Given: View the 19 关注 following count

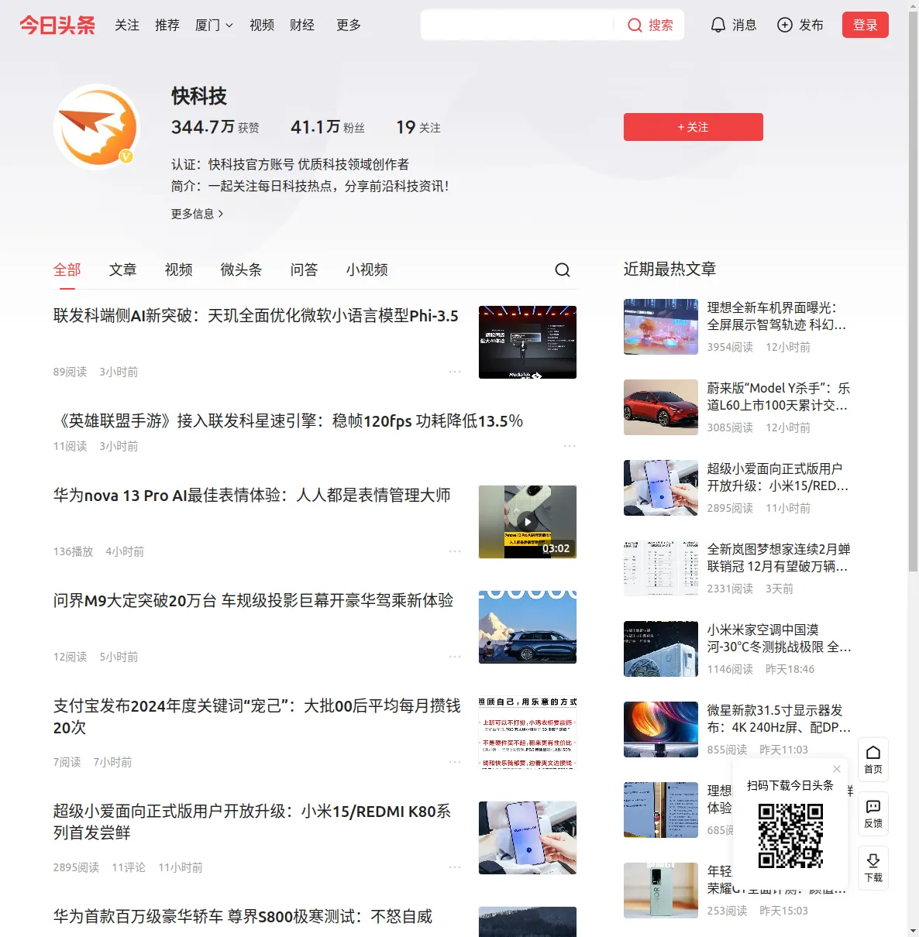Looking at the screenshot, I should 418,127.
